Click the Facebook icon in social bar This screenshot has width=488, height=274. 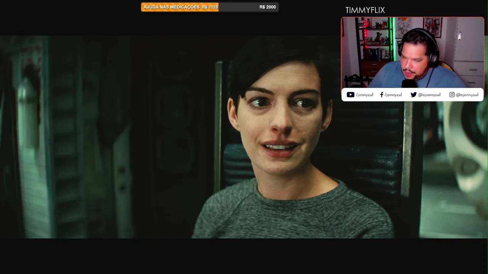tap(382, 95)
